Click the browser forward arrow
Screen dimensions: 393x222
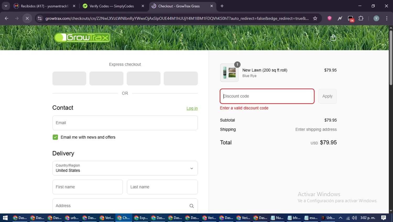pyautogui.click(x=17, y=18)
